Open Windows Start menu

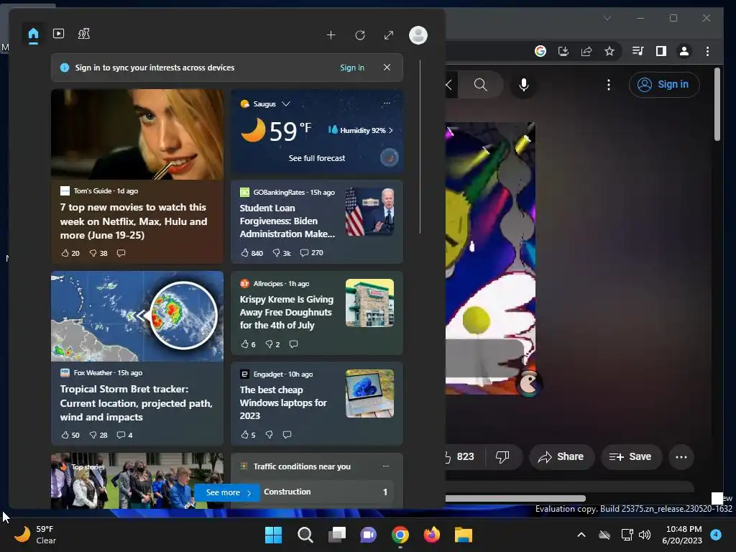tap(274, 535)
